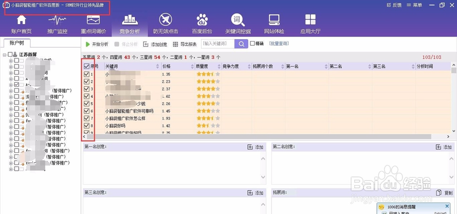Open 百度后台 paw icon
This screenshot has height=214, width=457.
coord(202,20)
